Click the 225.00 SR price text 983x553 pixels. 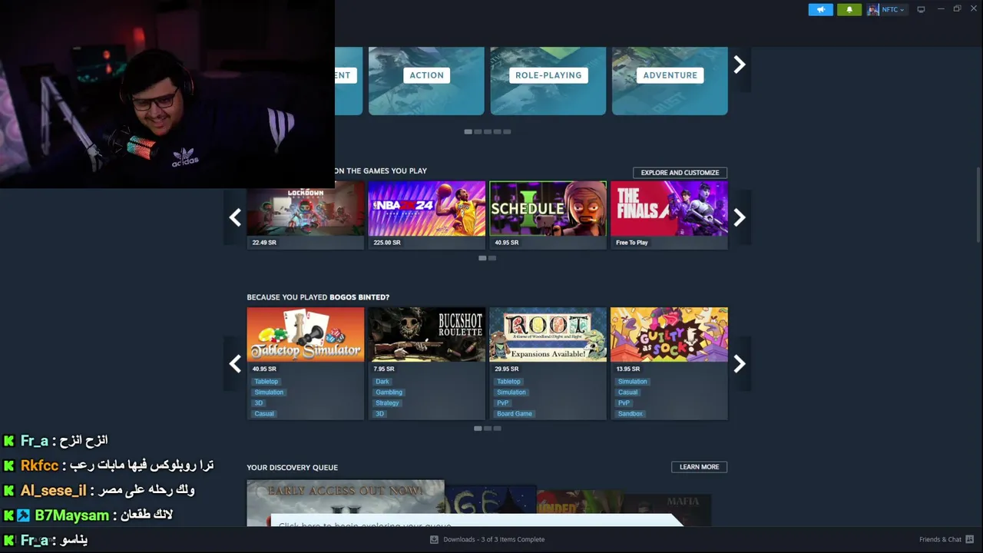[x=387, y=243]
